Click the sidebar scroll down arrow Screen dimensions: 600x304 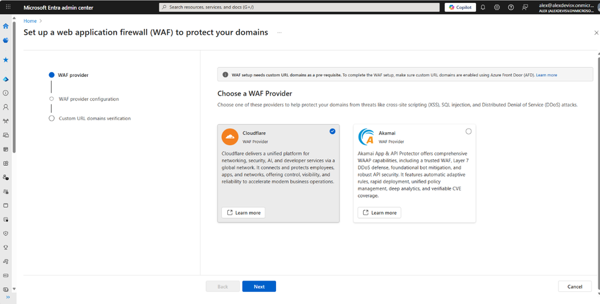tap(14, 289)
